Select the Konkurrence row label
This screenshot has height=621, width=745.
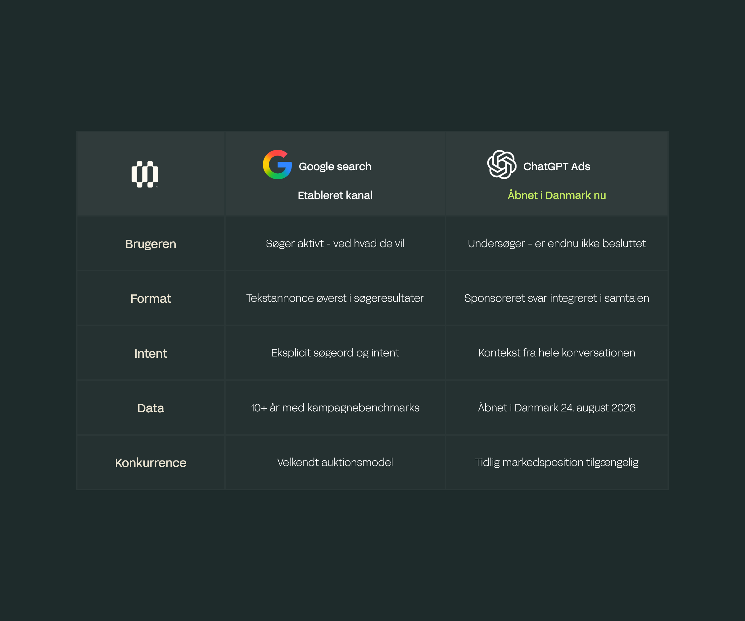[151, 463]
